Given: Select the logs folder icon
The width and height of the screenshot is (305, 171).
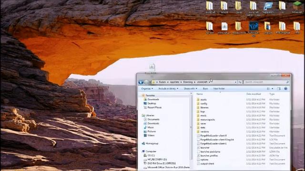Looking at the screenshot, I should (x=198, y=112).
